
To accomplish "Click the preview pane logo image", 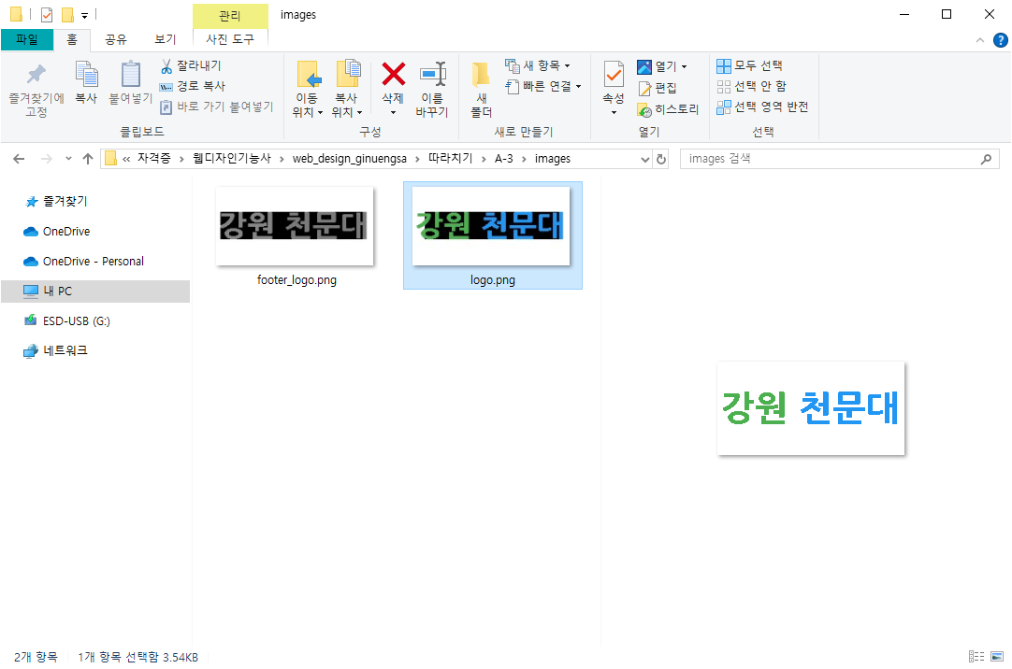I will tap(811, 408).
